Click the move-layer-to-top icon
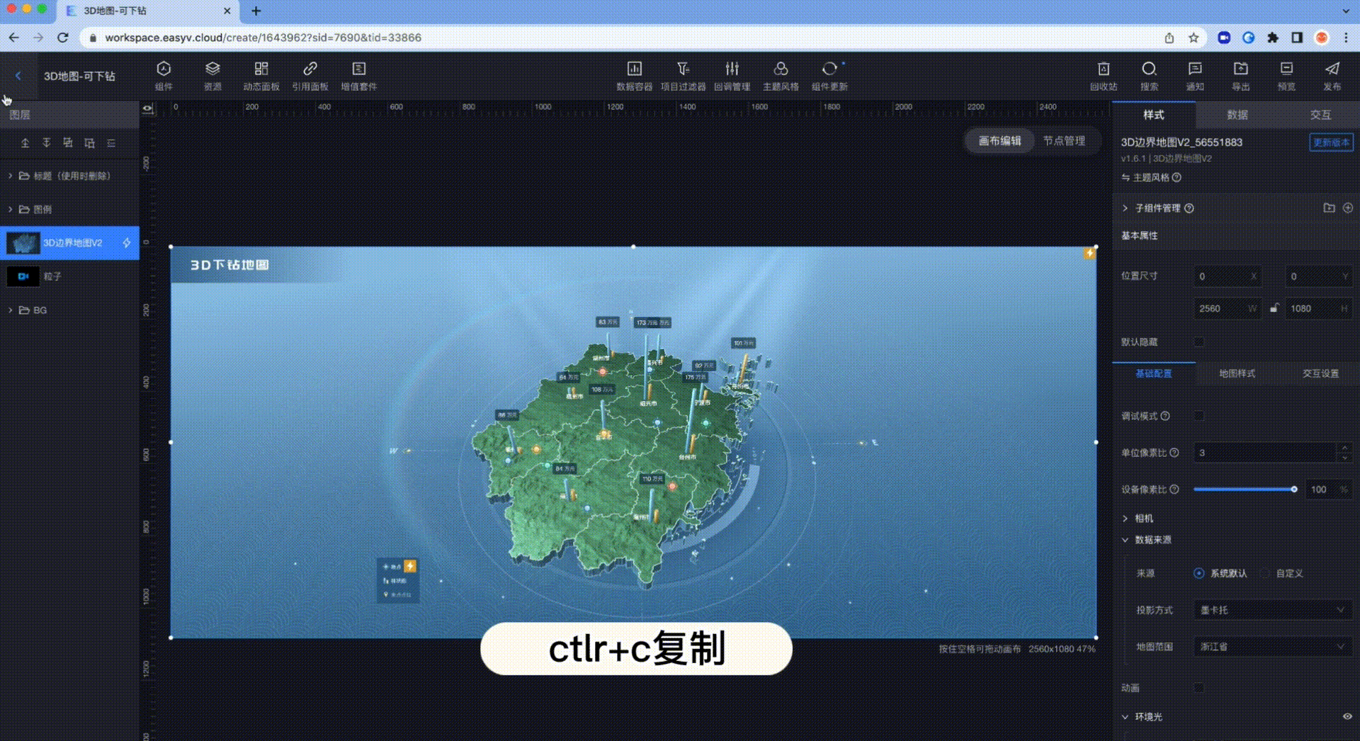The image size is (1360, 741). click(25, 143)
